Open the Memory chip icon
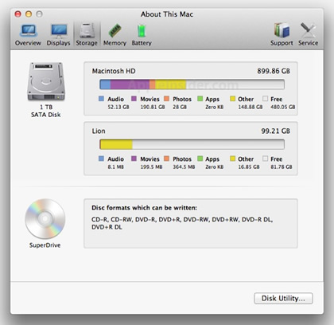The height and width of the screenshot is (325, 334). [115, 30]
